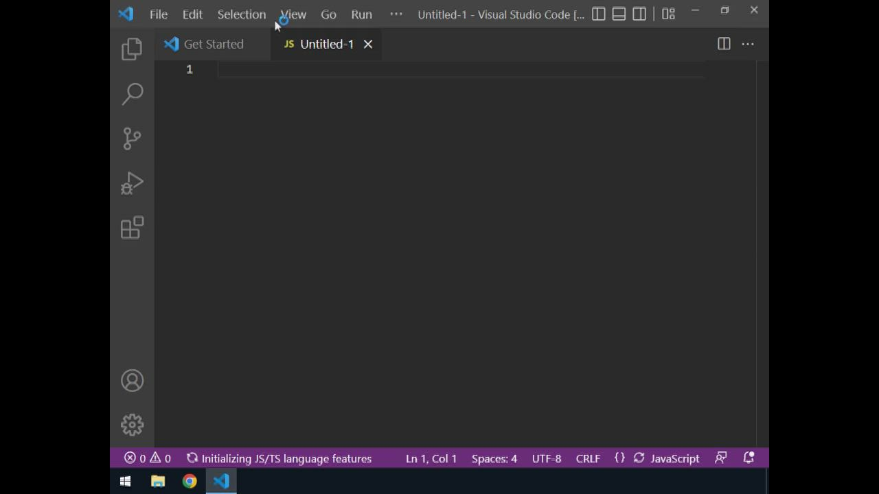The height and width of the screenshot is (494, 879).
Task: Click the curly braces language status icon
Action: (619, 458)
